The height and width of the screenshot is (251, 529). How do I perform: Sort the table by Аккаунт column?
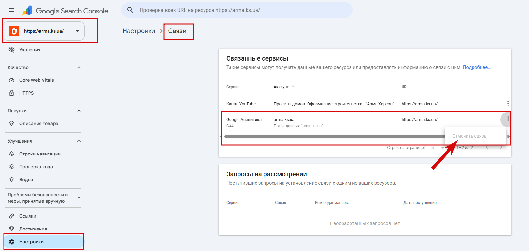[x=281, y=87]
